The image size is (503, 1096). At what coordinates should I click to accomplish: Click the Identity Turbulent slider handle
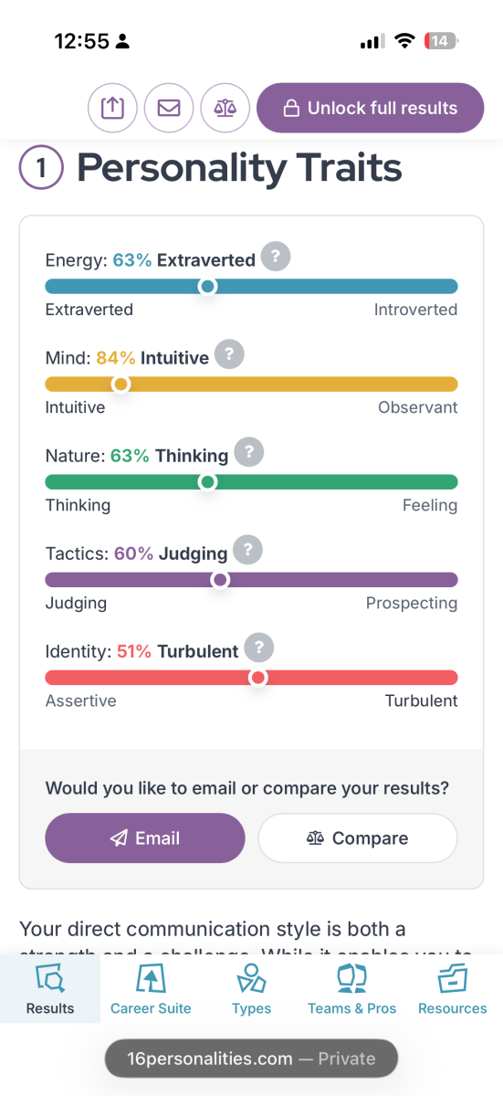258,678
